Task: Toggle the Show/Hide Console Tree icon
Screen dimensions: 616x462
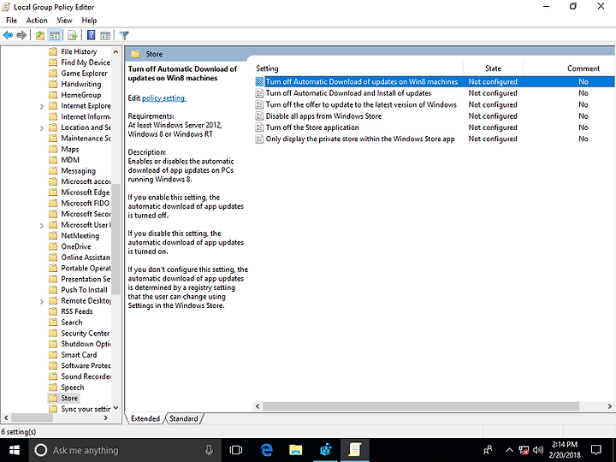Action: 54,35
